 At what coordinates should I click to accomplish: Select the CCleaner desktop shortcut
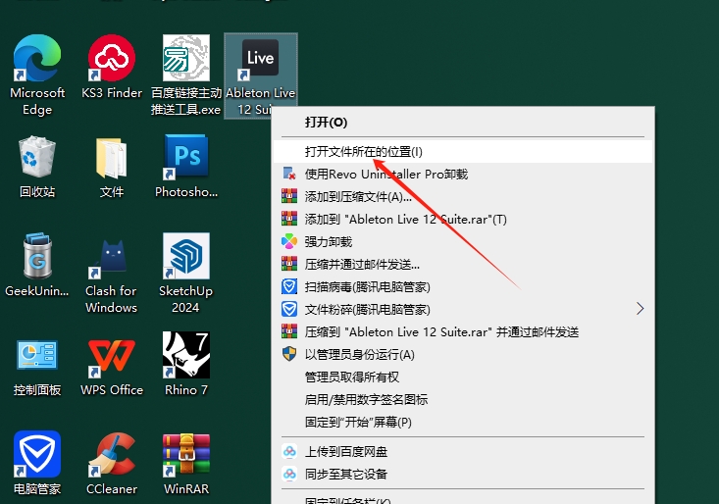click(x=112, y=464)
